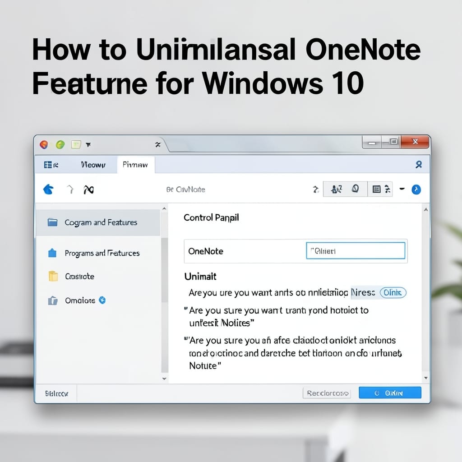The image size is (462, 462).
Task: Click the blue badge next to Omaiore
Action: [x=102, y=300]
